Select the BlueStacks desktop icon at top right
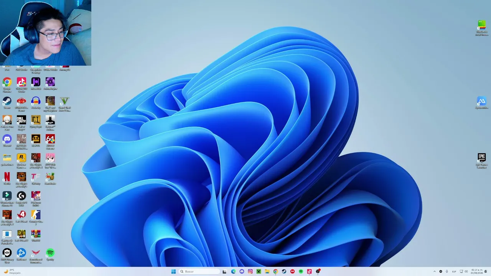This screenshot has width=491, height=276. pos(482,28)
